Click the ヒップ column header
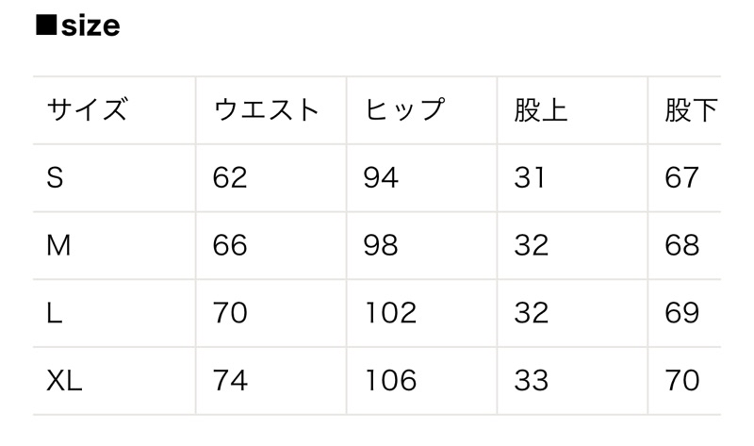Viewport: 754px width, 446px height. pyautogui.click(x=404, y=109)
